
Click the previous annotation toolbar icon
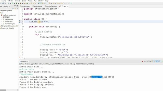(54, 3)
